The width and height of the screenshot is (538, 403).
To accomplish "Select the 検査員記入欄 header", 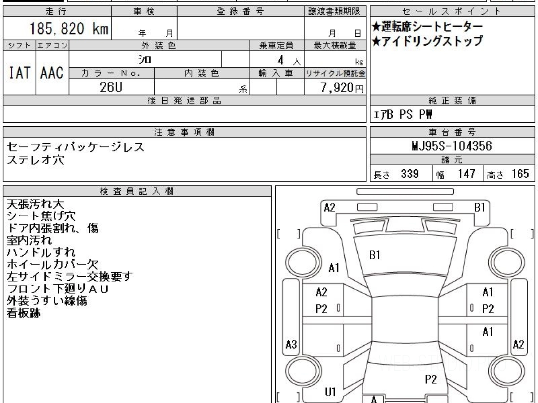I will 137,191.
